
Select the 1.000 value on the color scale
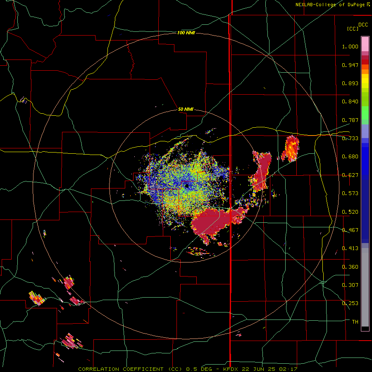tap(350, 46)
